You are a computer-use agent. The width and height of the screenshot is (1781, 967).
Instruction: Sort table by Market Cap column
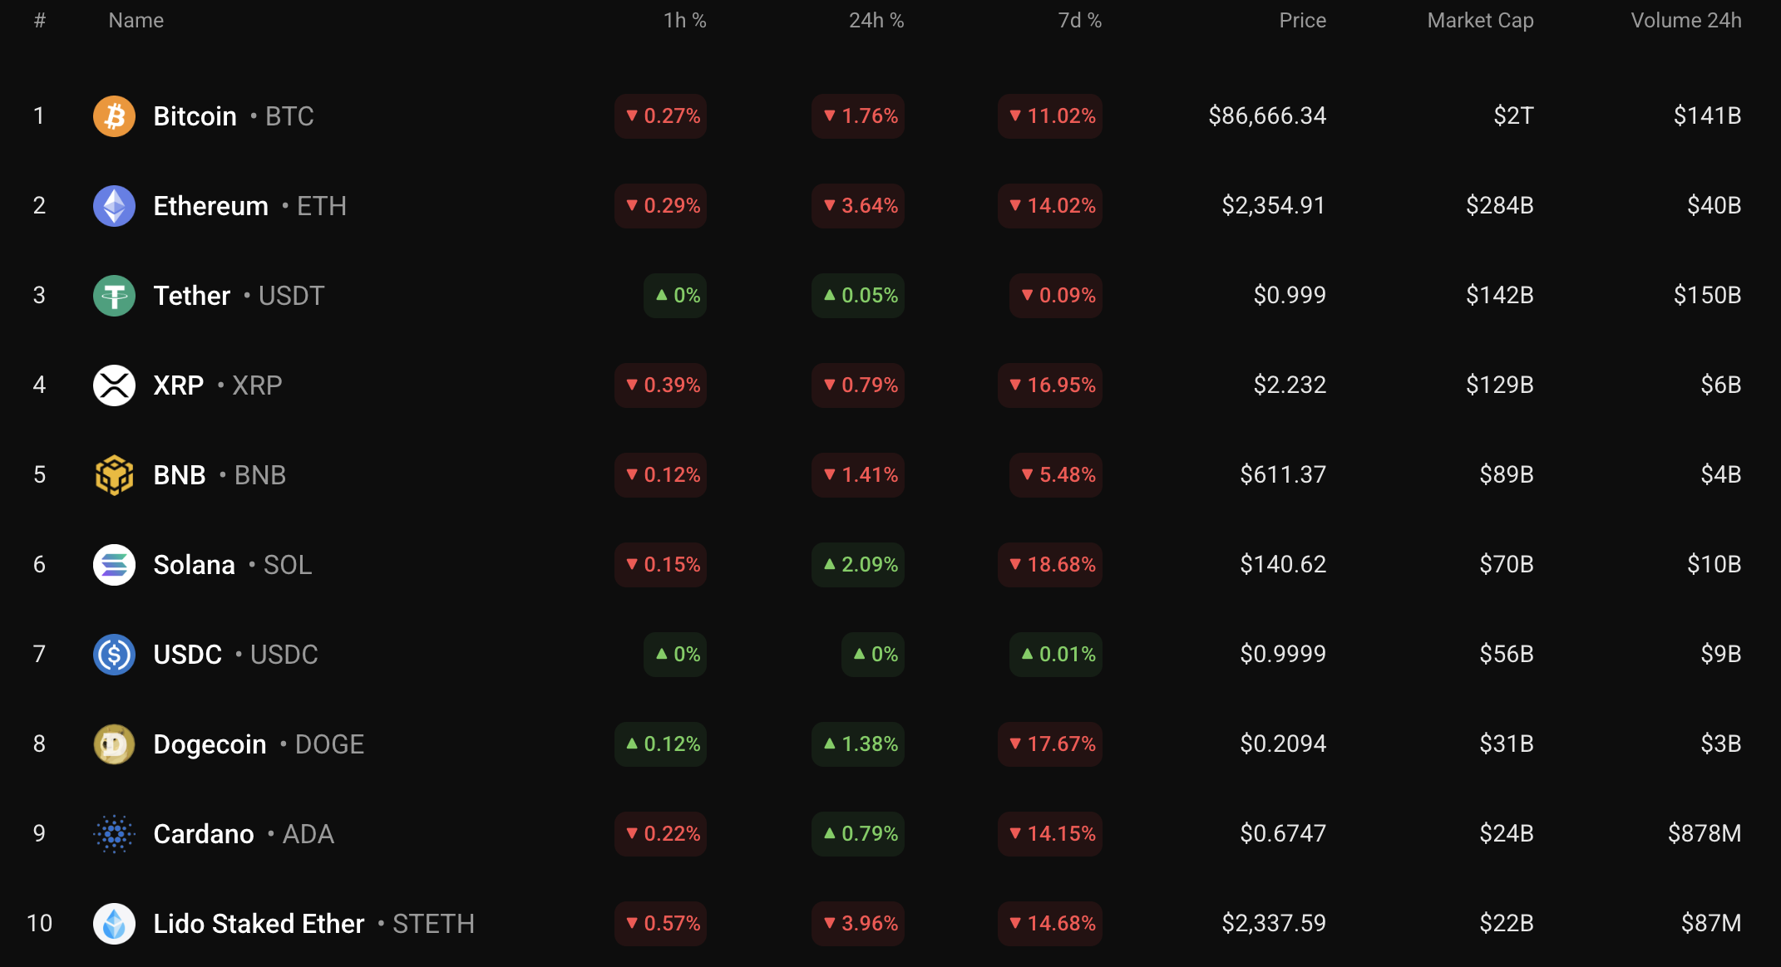pos(1480,21)
